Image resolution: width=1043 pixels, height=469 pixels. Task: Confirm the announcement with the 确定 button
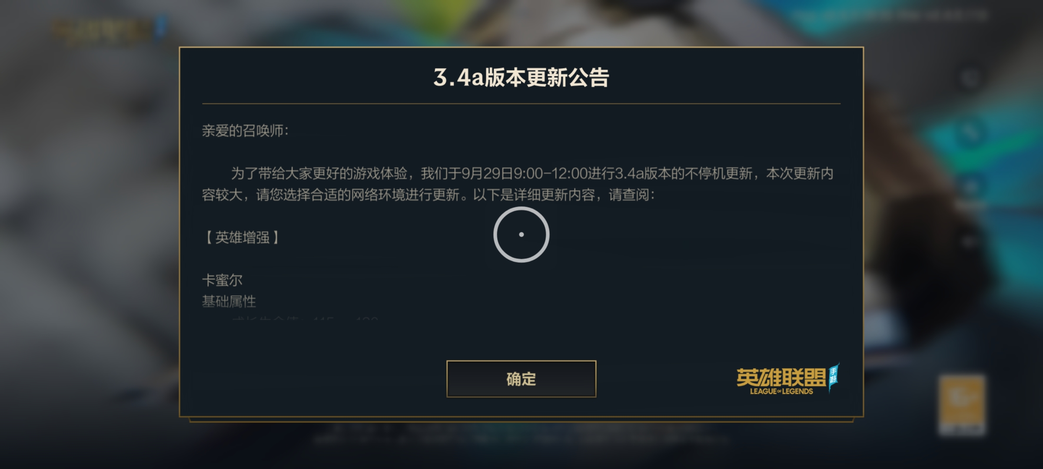(521, 379)
